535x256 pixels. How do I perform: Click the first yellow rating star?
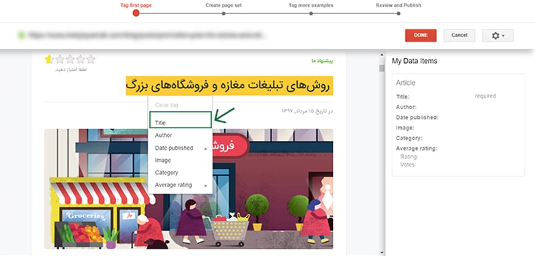coord(49,59)
